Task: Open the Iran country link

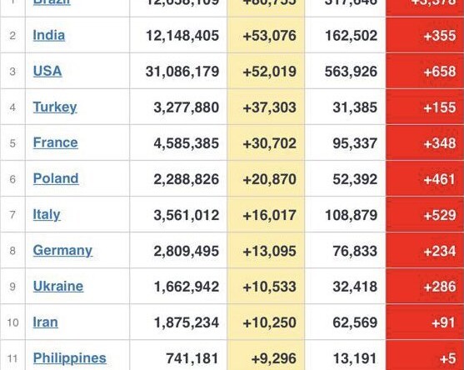Action: coord(45,322)
